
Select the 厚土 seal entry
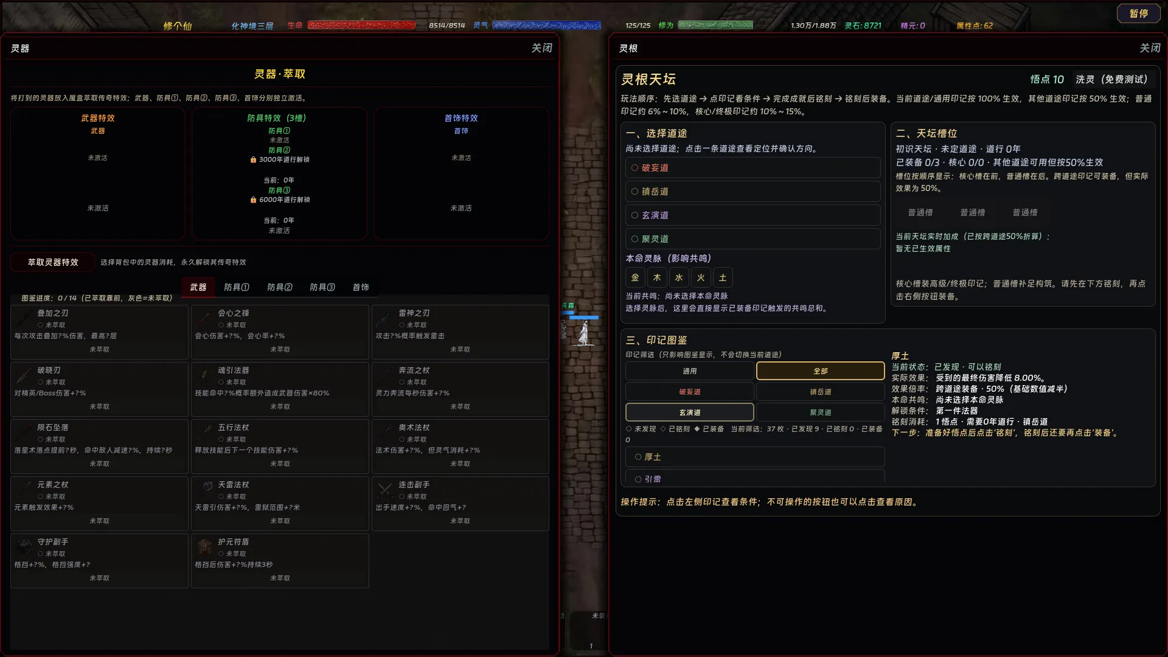pyautogui.click(x=755, y=457)
